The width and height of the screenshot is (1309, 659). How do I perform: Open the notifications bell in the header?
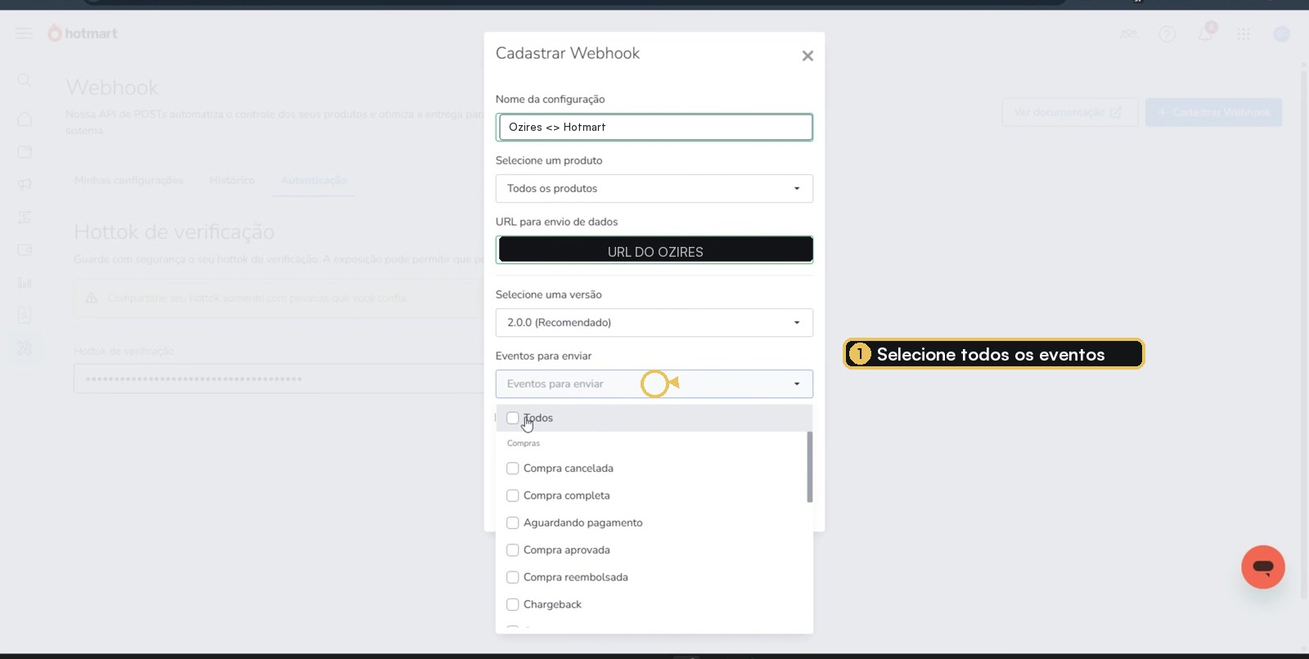click(x=1205, y=34)
